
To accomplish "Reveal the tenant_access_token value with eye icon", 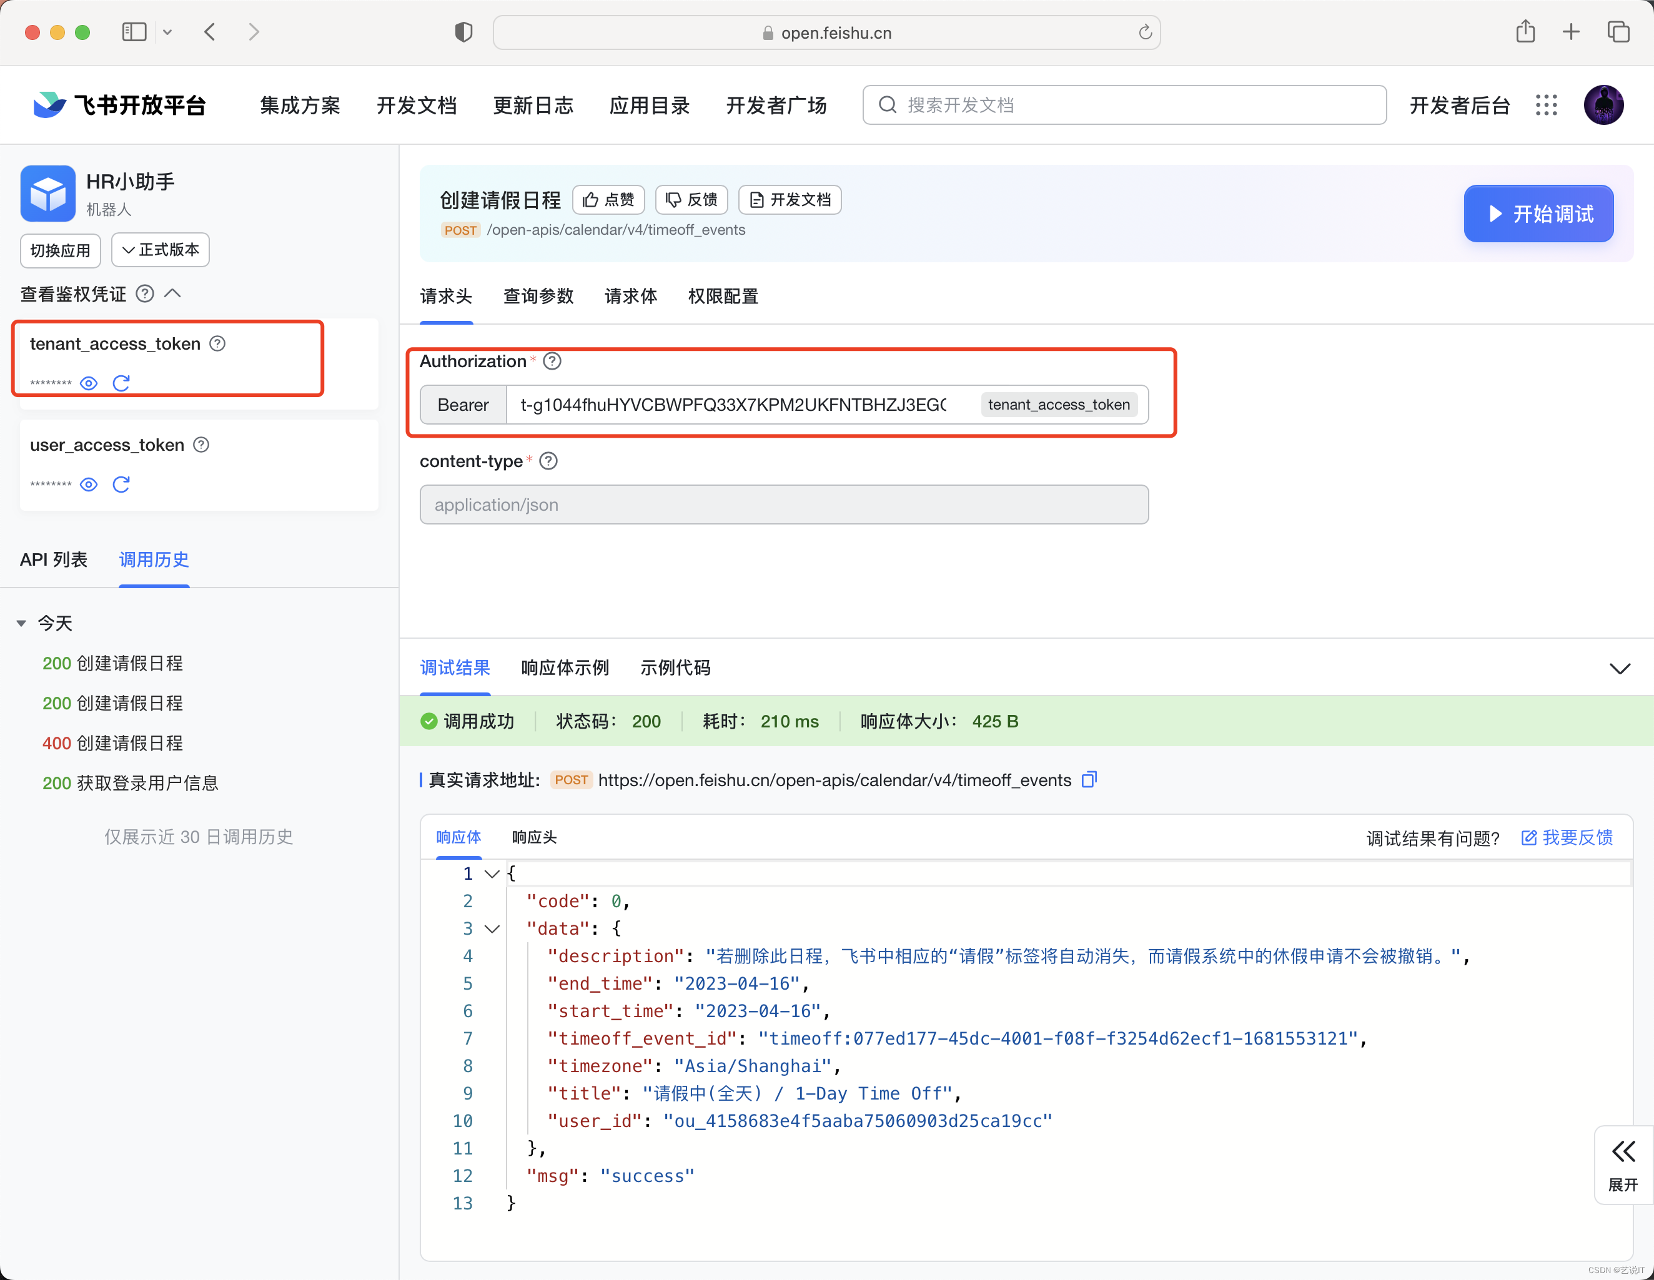I will (x=89, y=383).
